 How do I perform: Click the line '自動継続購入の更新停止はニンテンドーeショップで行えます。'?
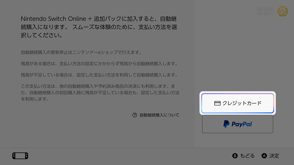tap(81, 52)
